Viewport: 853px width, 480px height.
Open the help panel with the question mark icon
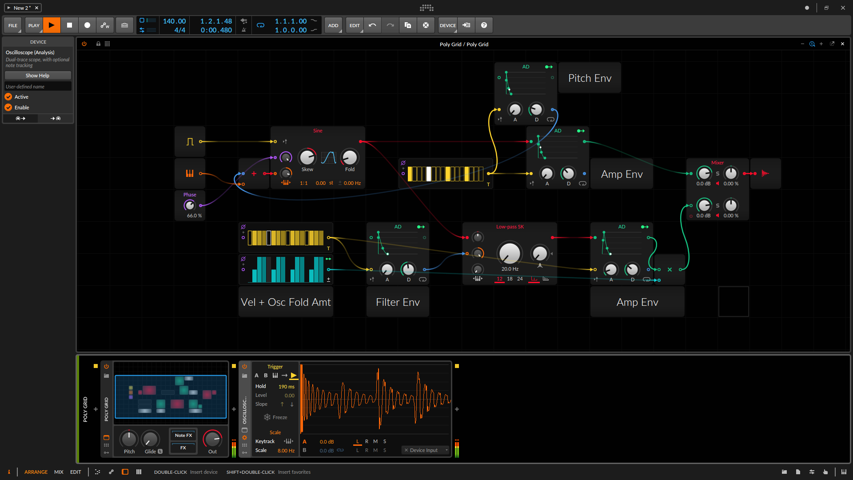(484, 25)
